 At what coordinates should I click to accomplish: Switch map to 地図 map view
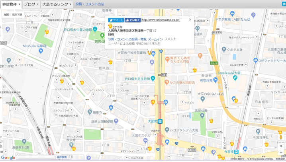click(x=6, y=15)
